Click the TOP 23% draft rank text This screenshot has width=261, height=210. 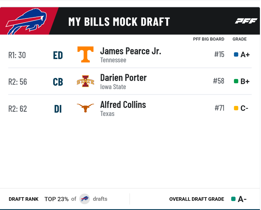(57, 199)
